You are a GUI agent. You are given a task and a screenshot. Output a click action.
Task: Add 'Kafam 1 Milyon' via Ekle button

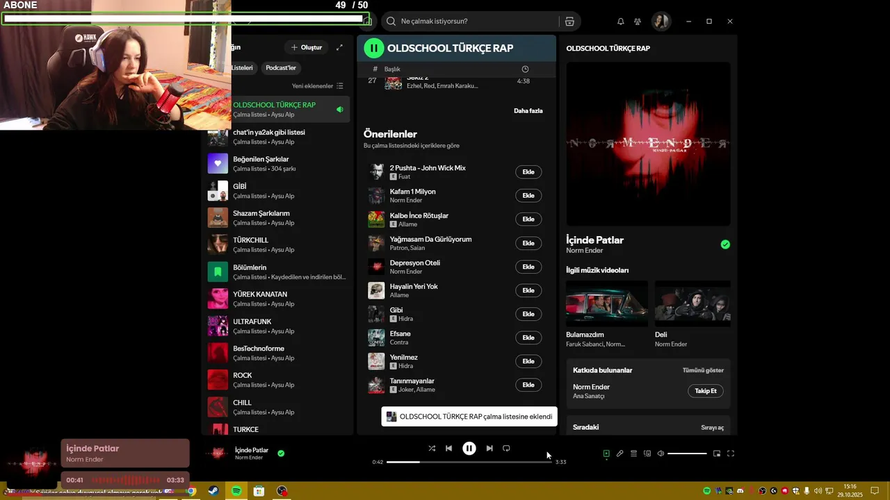[x=528, y=196]
